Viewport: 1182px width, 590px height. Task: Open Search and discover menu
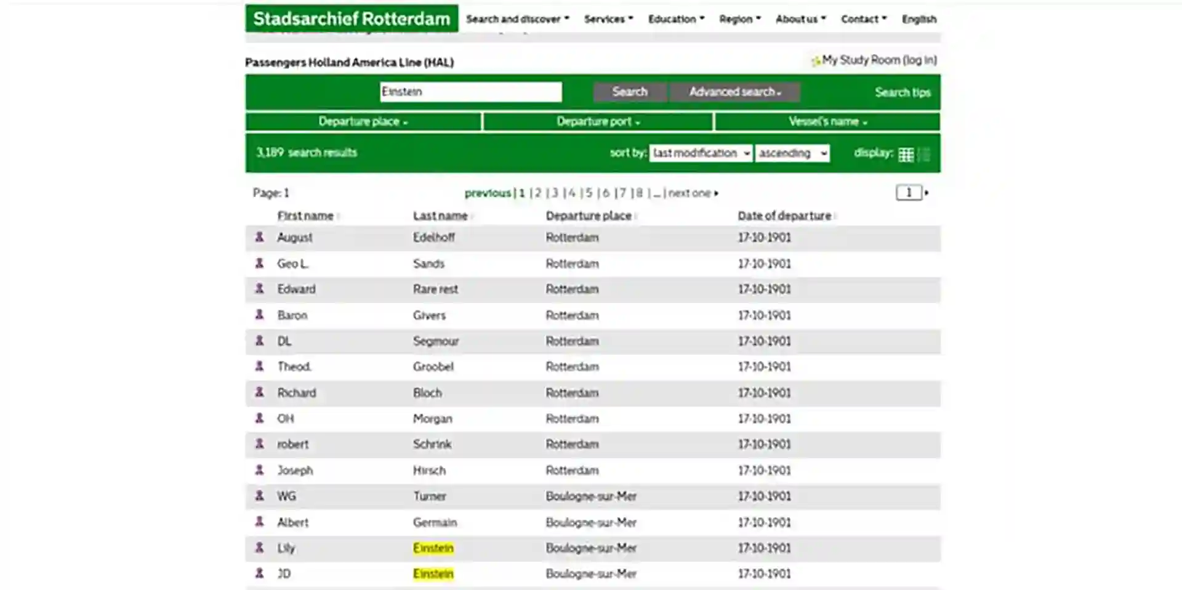517,19
